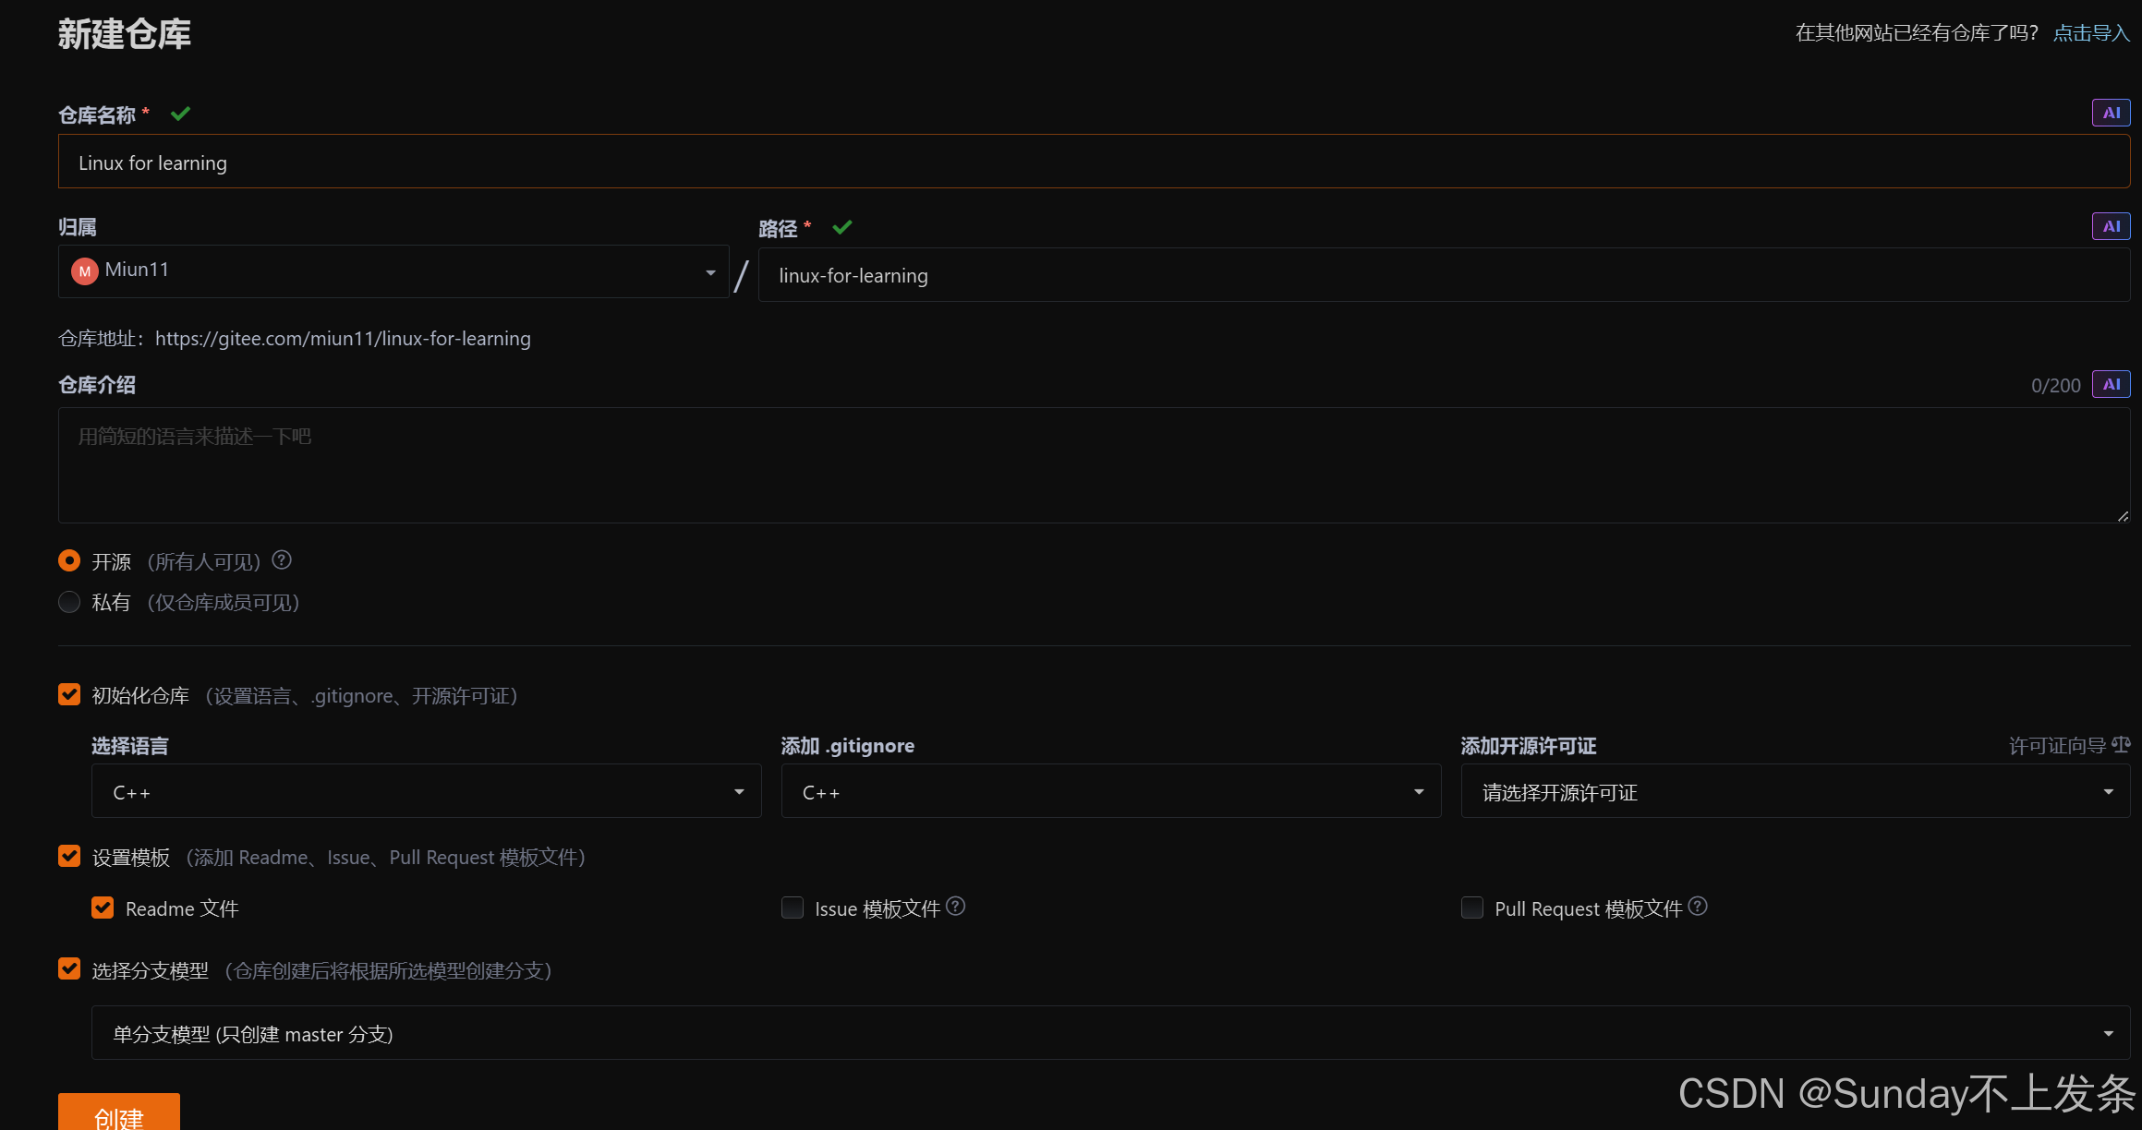
Task: Enable the Issue 模板文件 checkbox
Action: click(793, 908)
